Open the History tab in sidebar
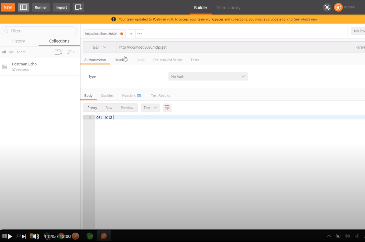The image size is (365, 242). pos(18,41)
